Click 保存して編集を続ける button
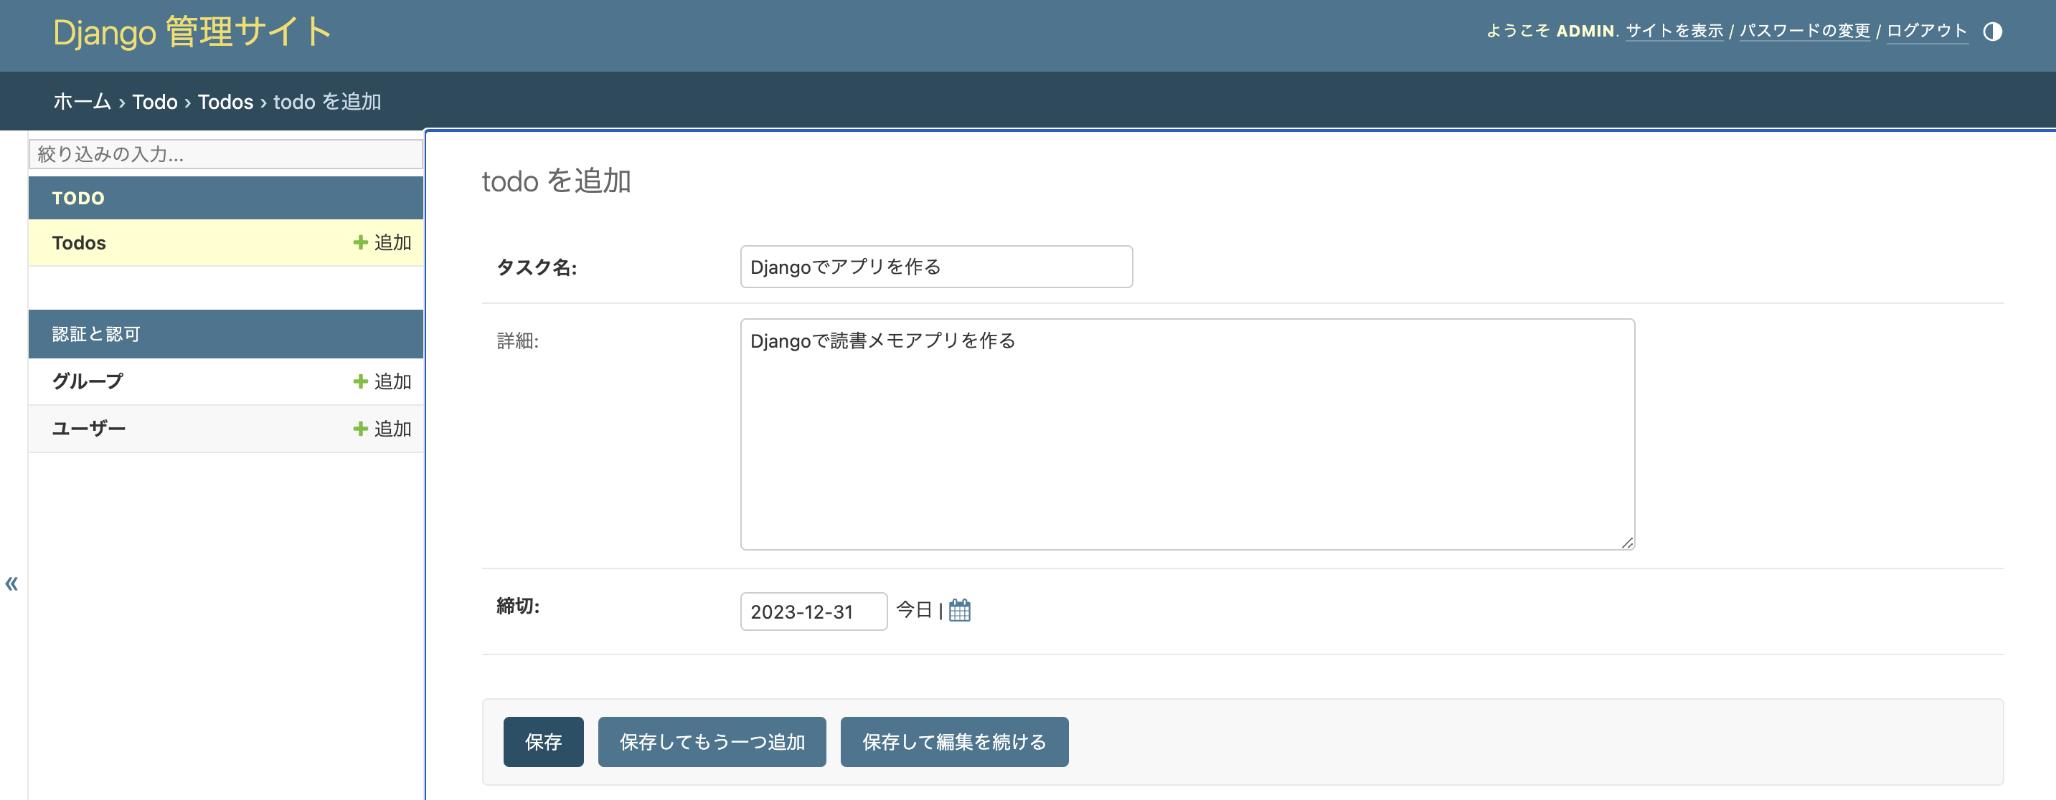The height and width of the screenshot is (800, 2056). point(954,742)
